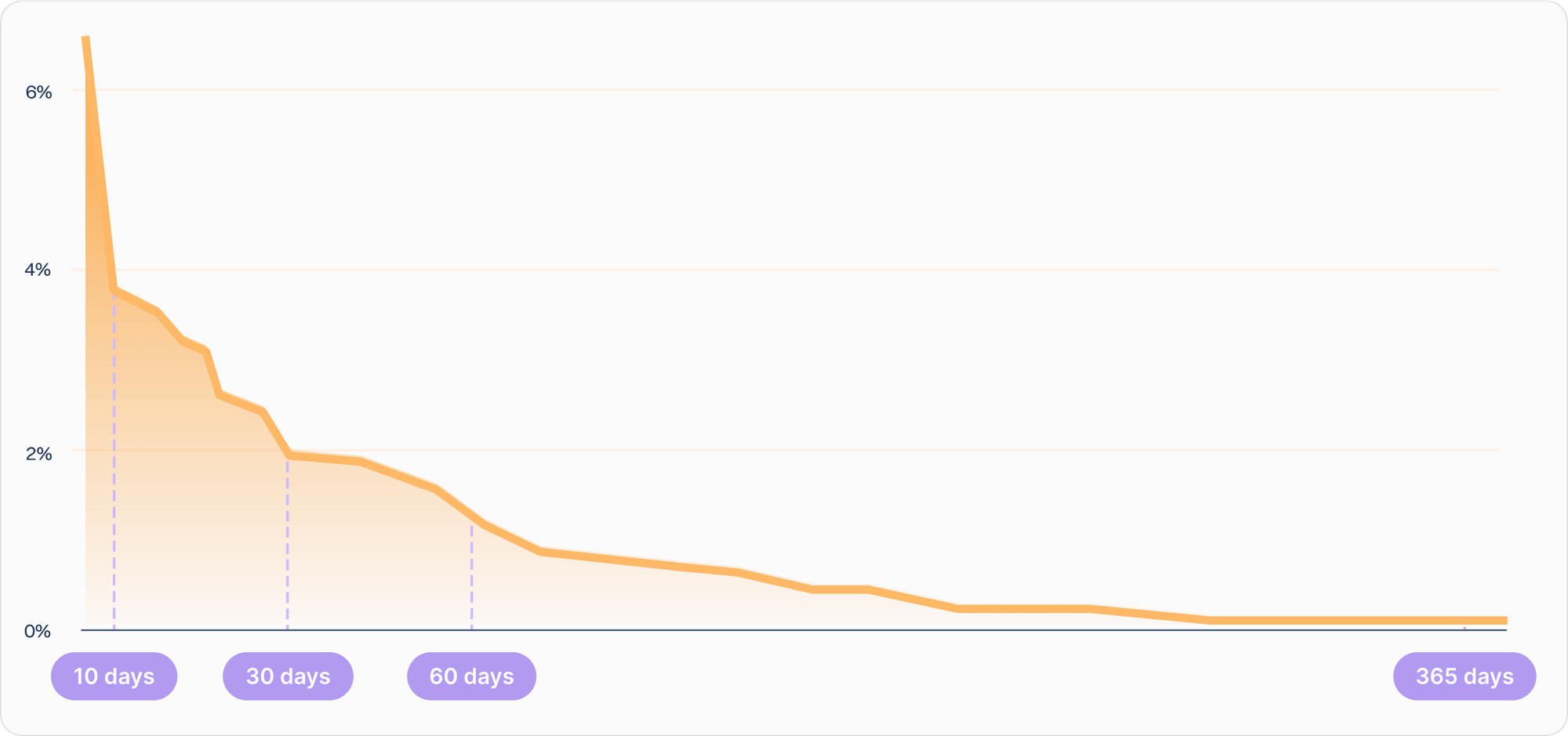Click the "10 days" pill label

tap(114, 676)
